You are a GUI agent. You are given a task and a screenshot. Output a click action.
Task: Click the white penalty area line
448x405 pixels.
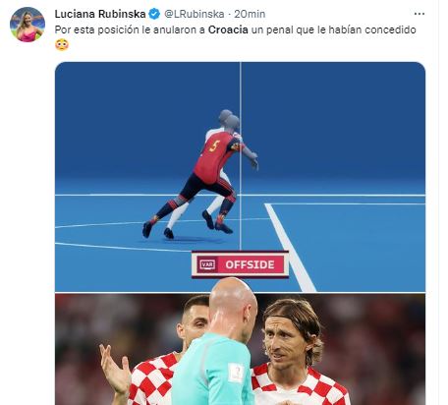pyautogui.click(x=290, y=248)
